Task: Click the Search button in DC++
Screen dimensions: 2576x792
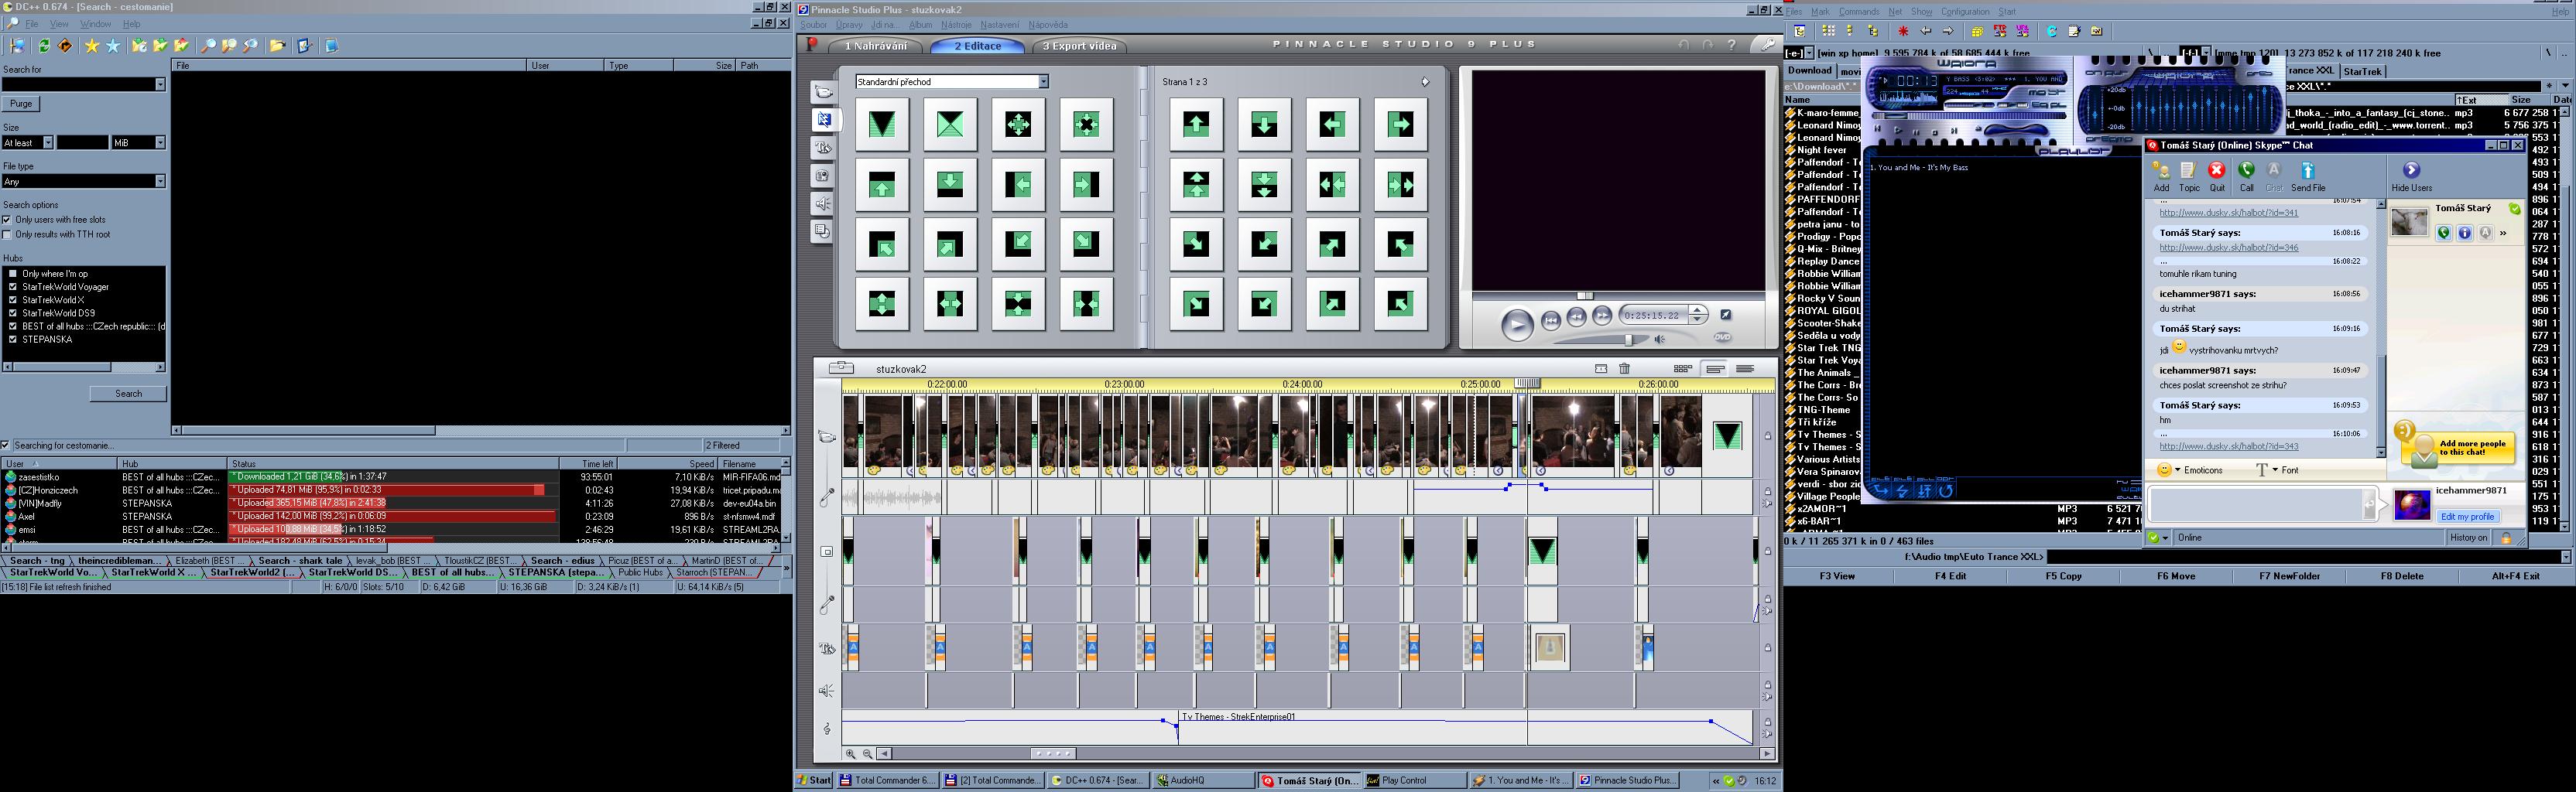Action: 128,394
